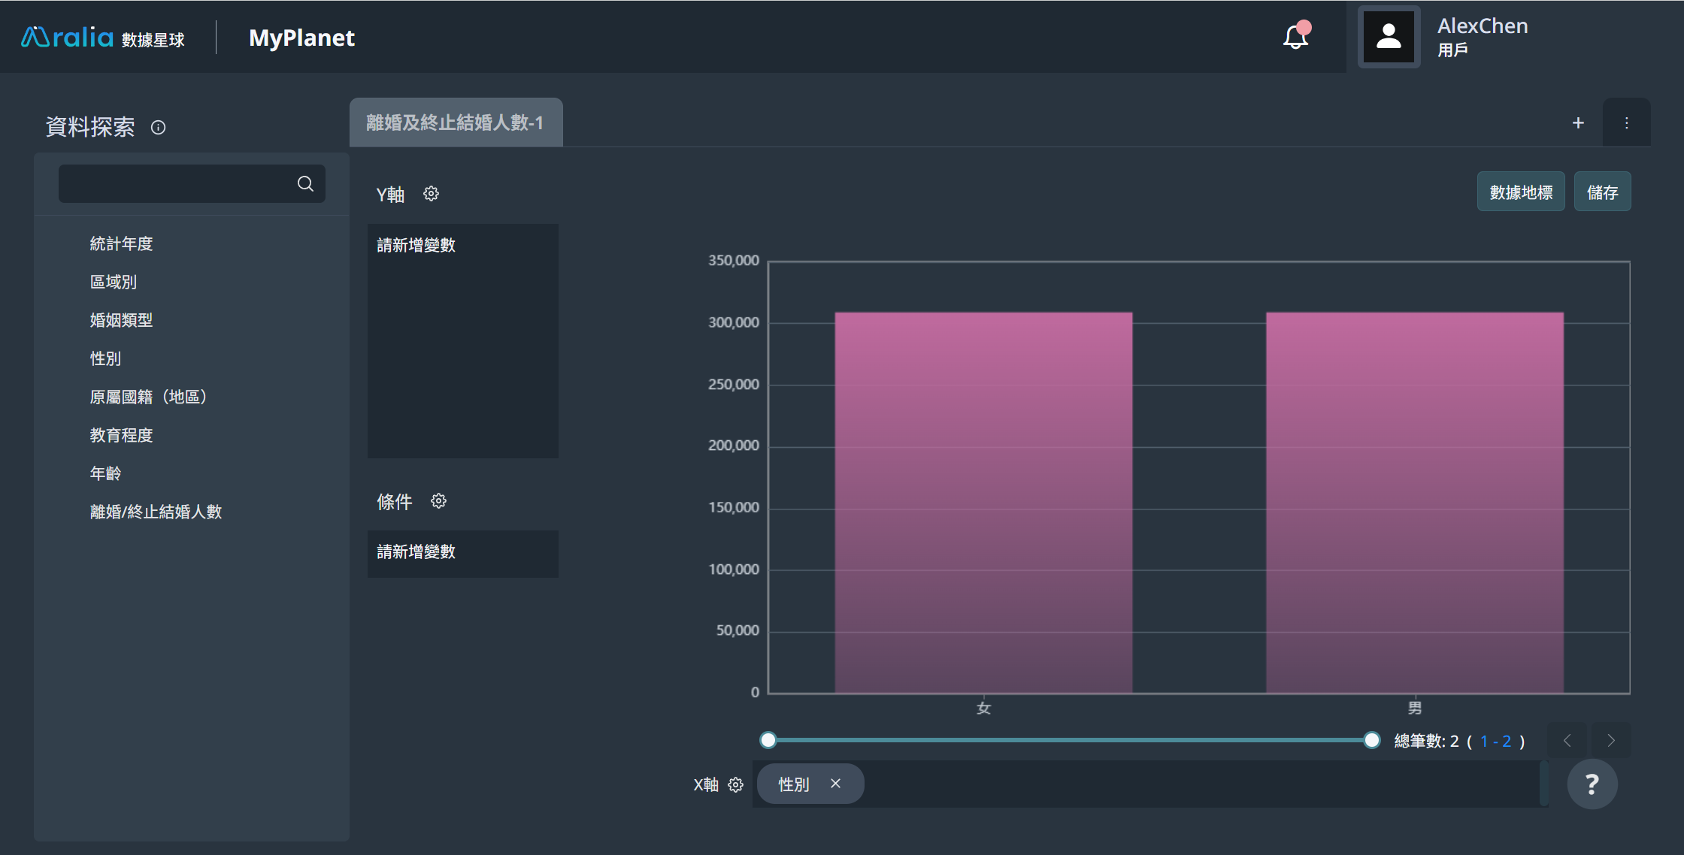
Task: Open 條件 gear settings
Action: (x=439, y=500)
